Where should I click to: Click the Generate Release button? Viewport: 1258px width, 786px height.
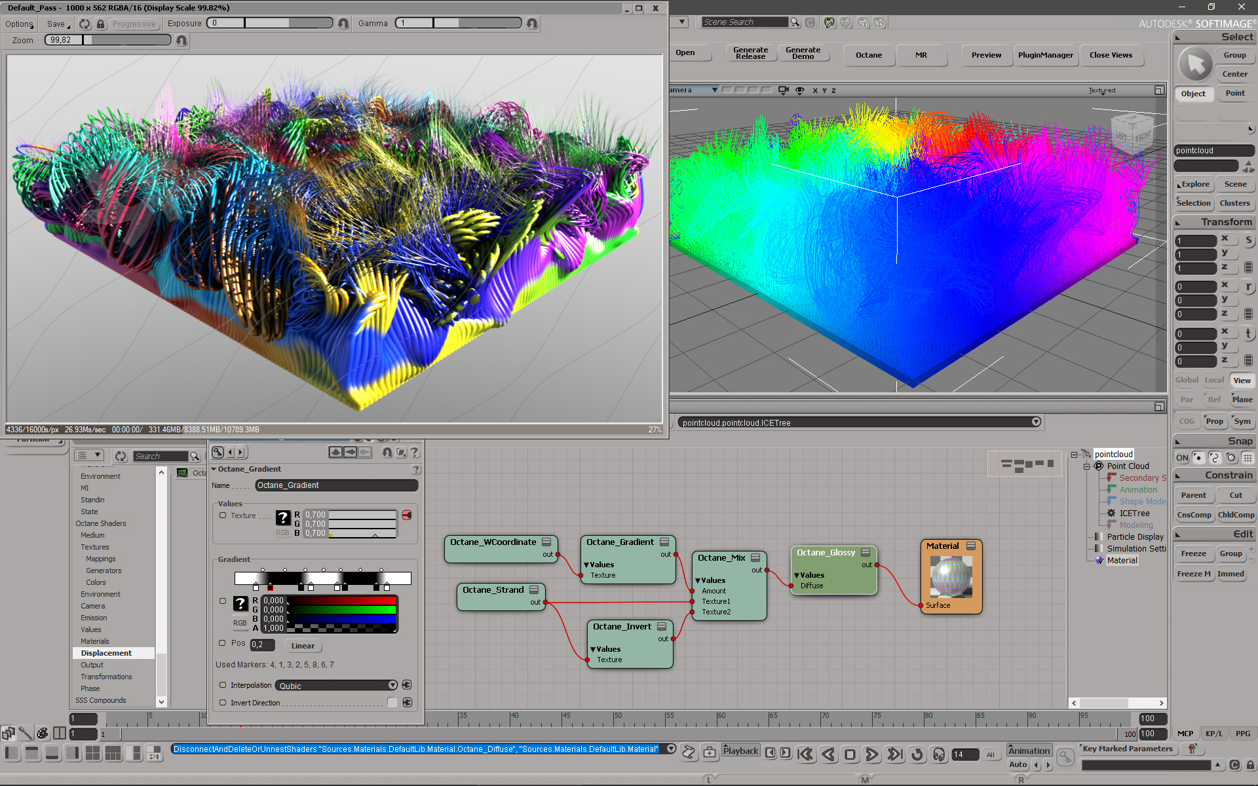[750, 53]
